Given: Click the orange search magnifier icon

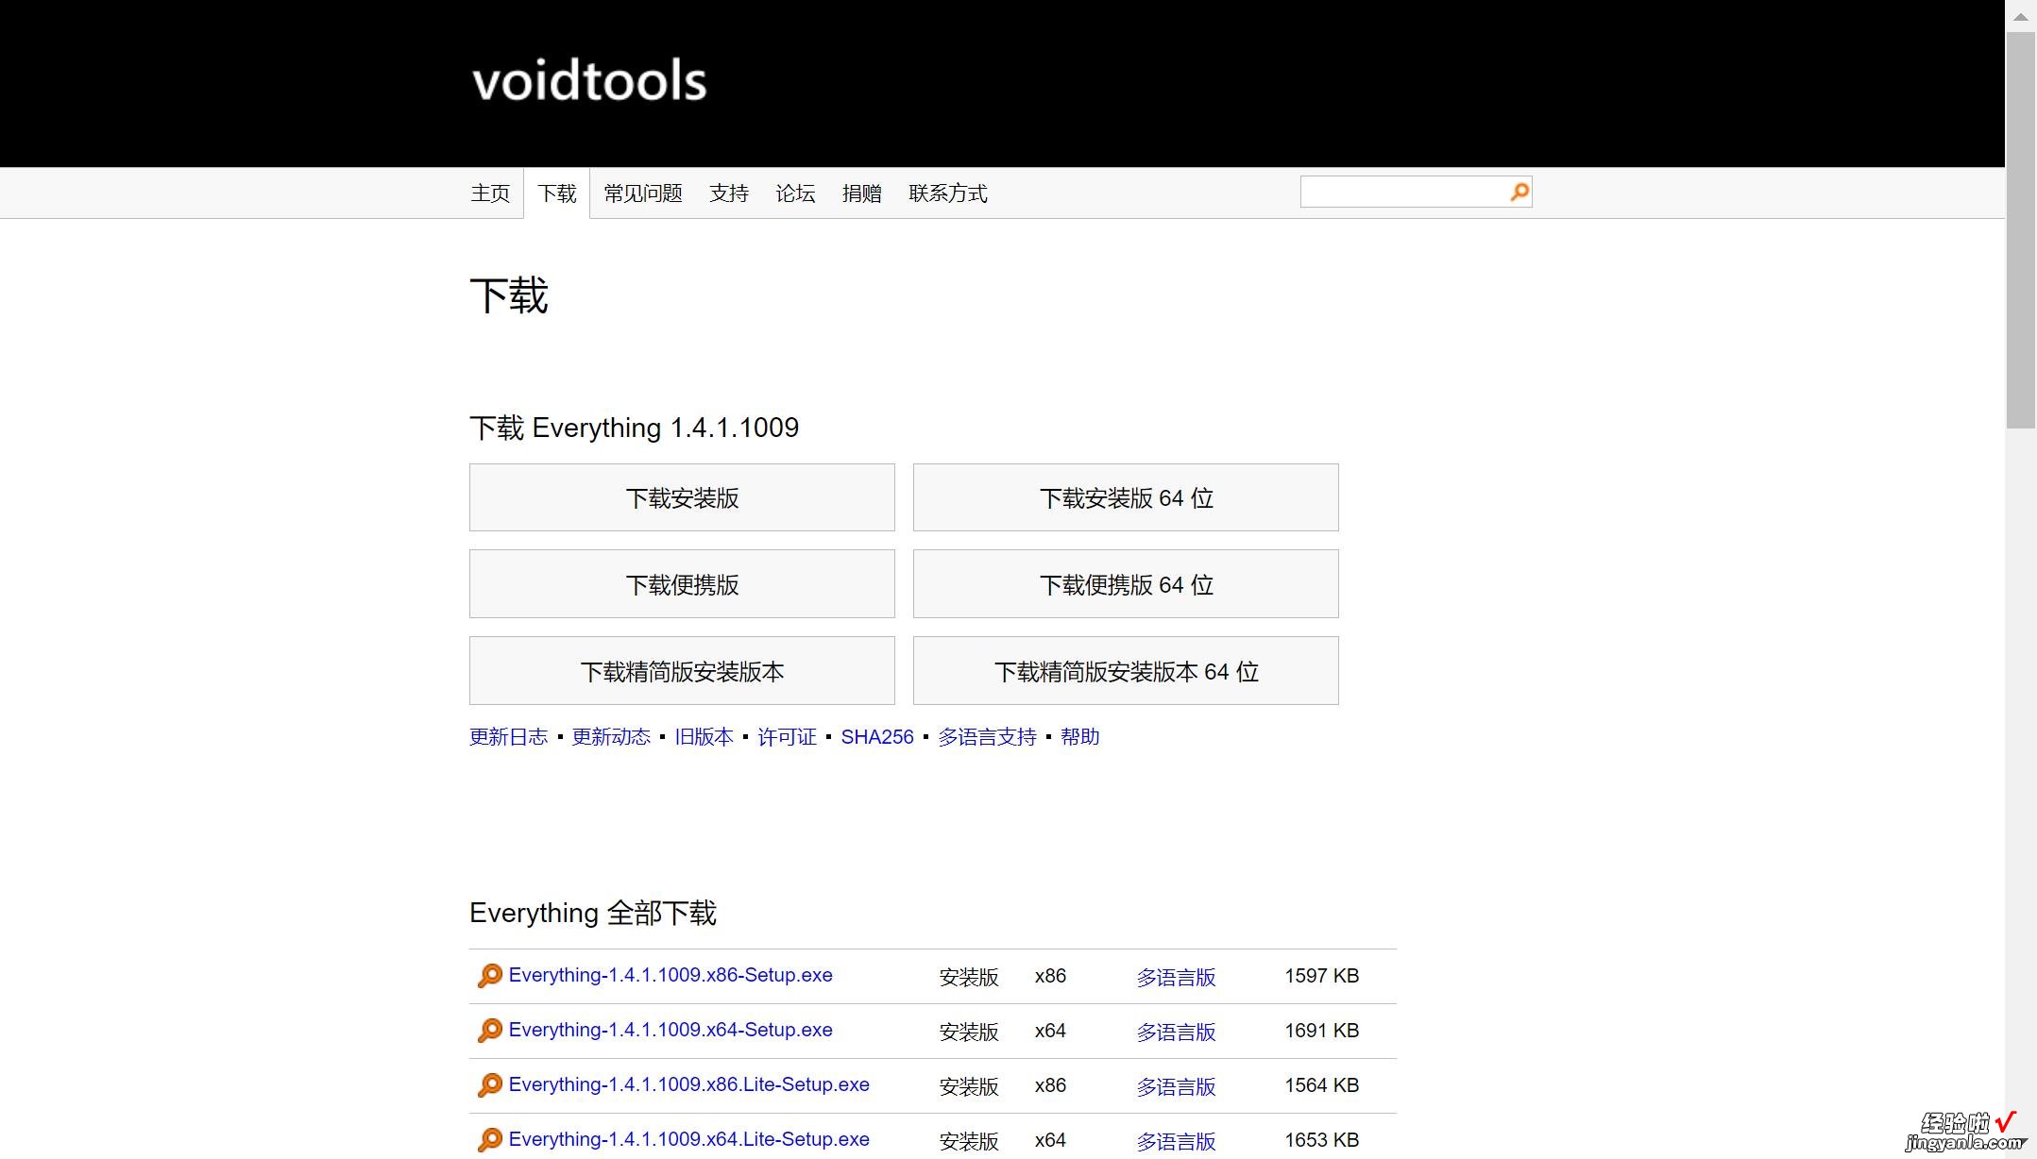Looking at the screenshot, I should point(1519,192).
